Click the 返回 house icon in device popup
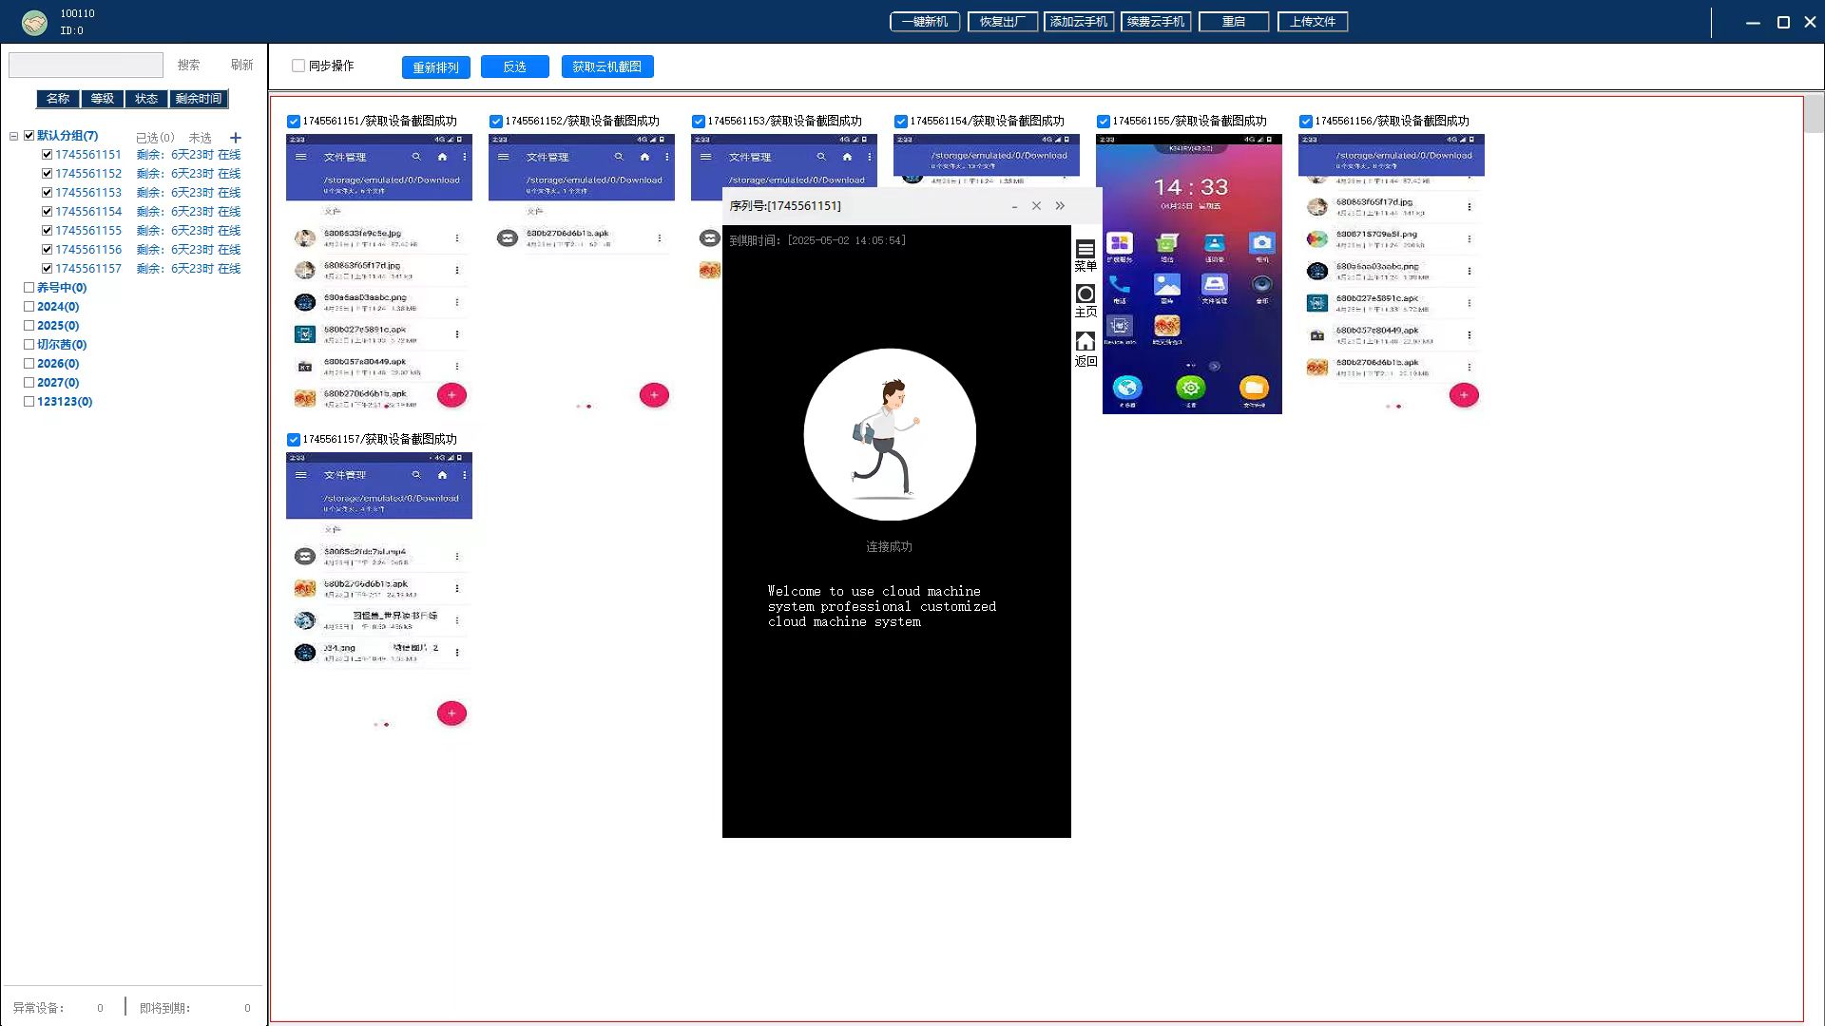This screenshot has width=1825, height=1026. pos(1085,341)
